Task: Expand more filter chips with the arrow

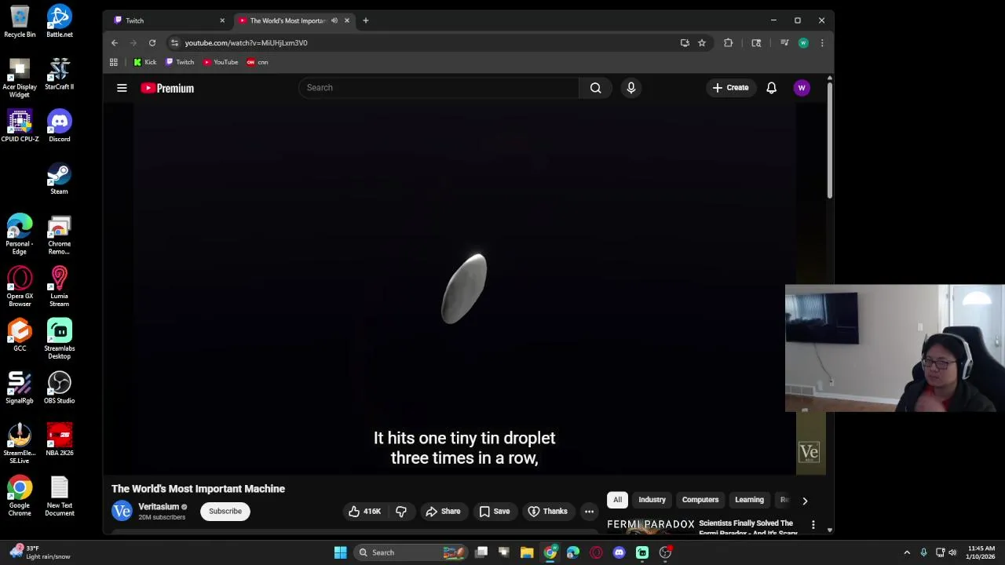Action: (x=805, y=500)
